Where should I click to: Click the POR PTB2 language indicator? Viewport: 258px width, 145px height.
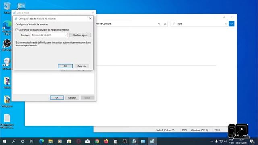(231, 141)
